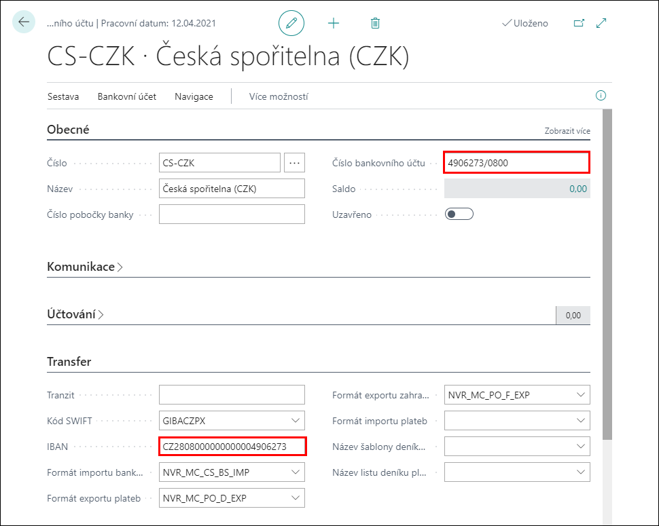Create new record with plus icon

point(334,23)
